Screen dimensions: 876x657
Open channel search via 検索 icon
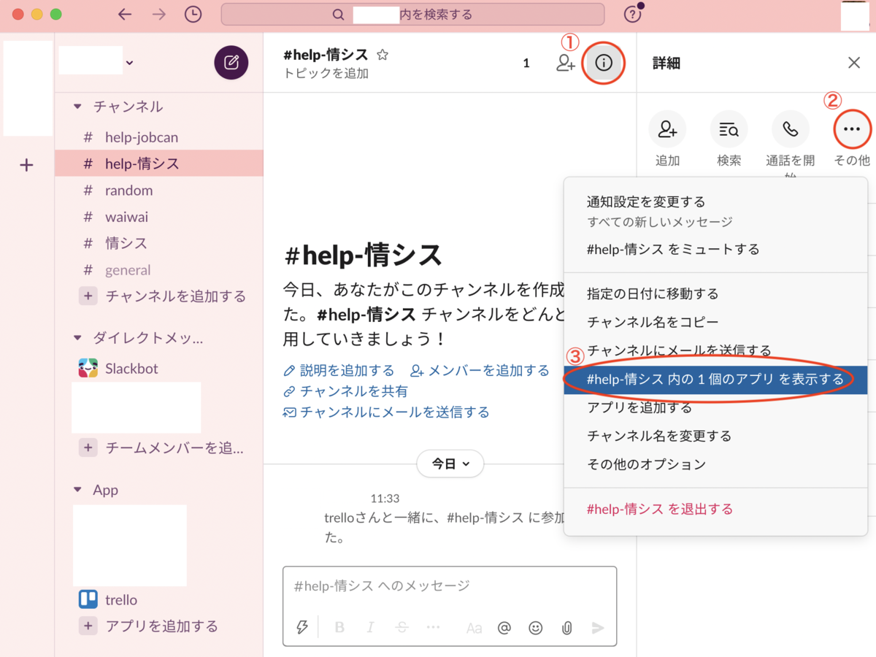click(729, 130)
